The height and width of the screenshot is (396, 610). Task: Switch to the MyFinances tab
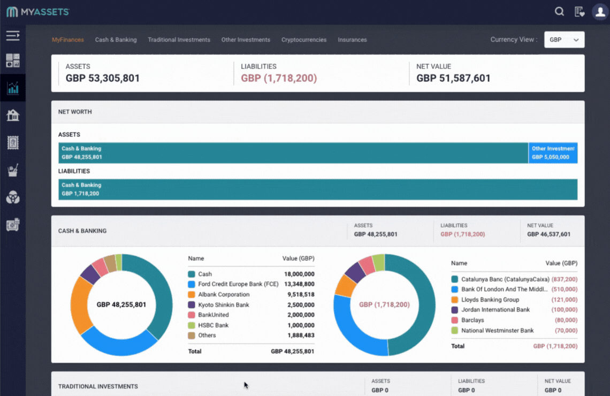coord(68,40)
